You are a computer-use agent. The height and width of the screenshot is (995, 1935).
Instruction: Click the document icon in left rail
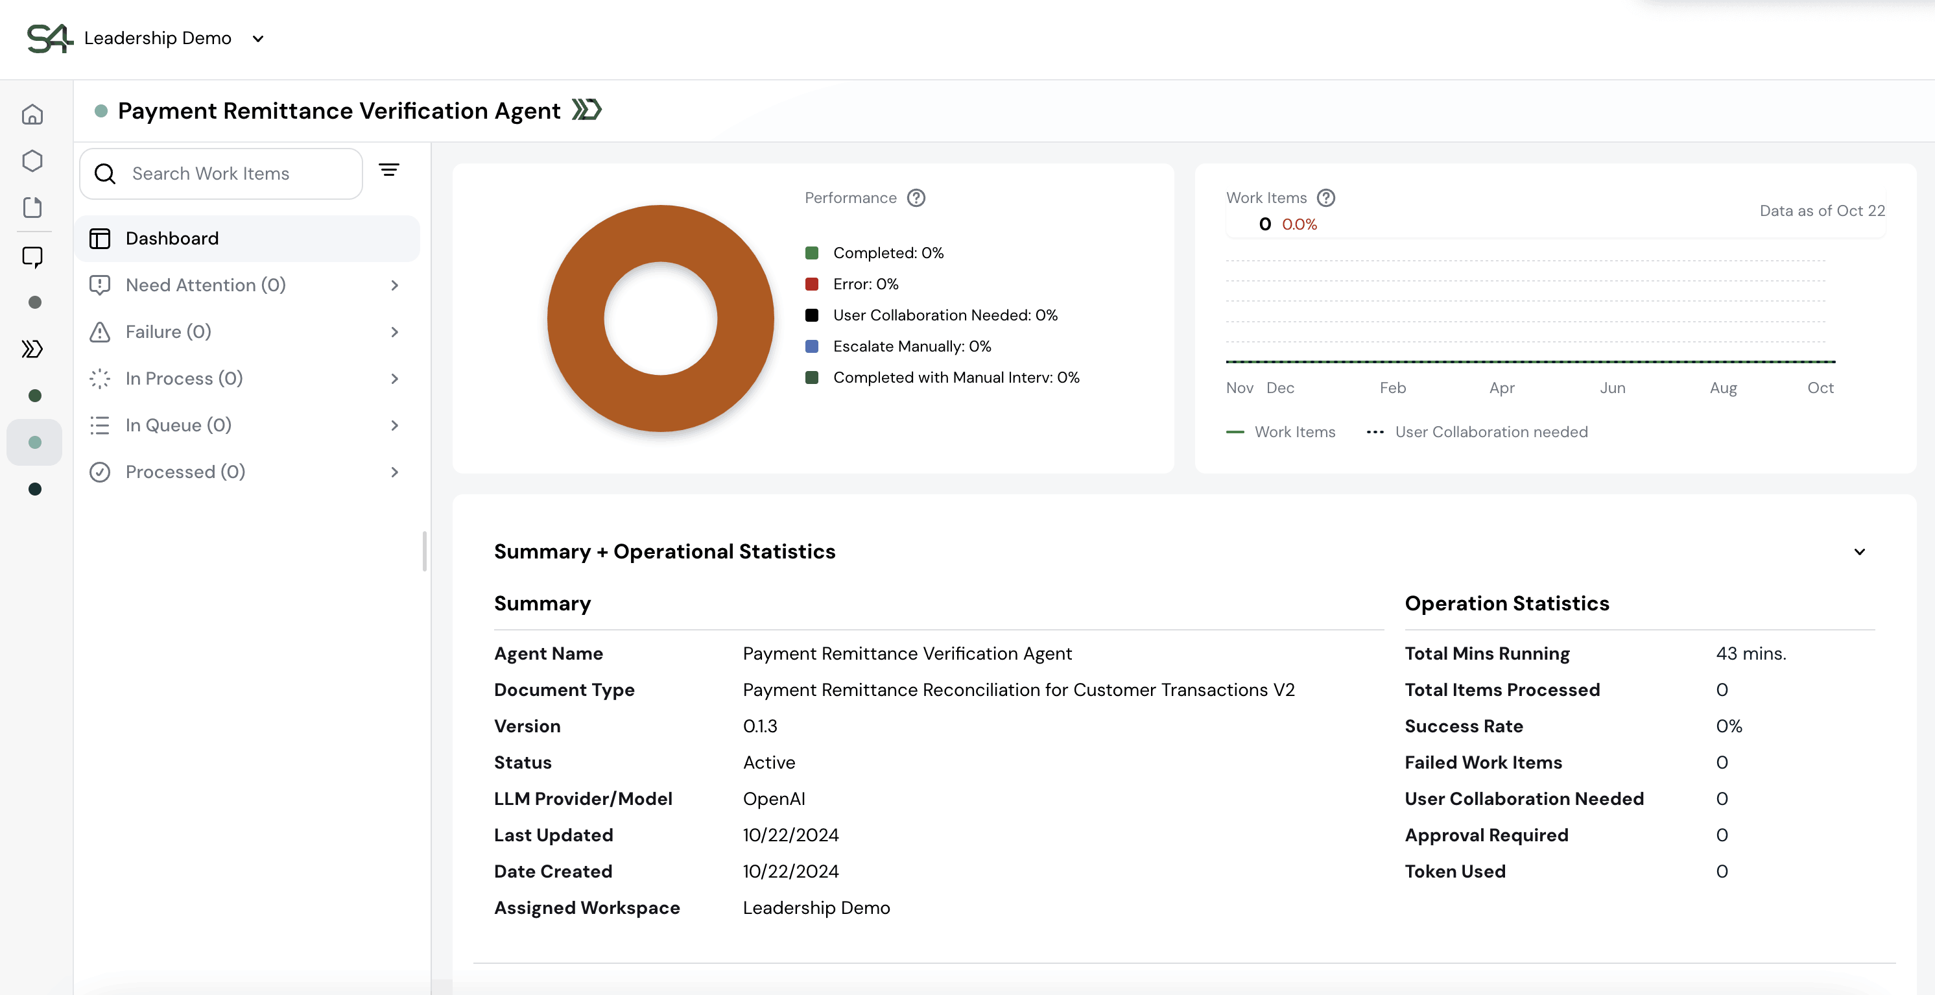coord(32,208)
